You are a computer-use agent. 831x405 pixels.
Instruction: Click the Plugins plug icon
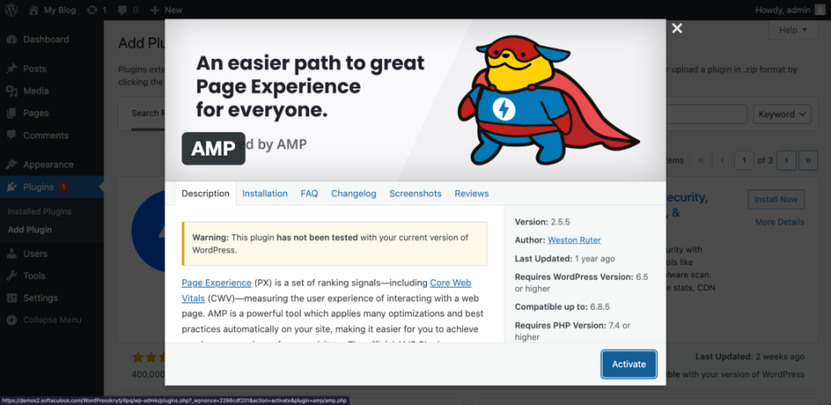(x=12, y=187)
